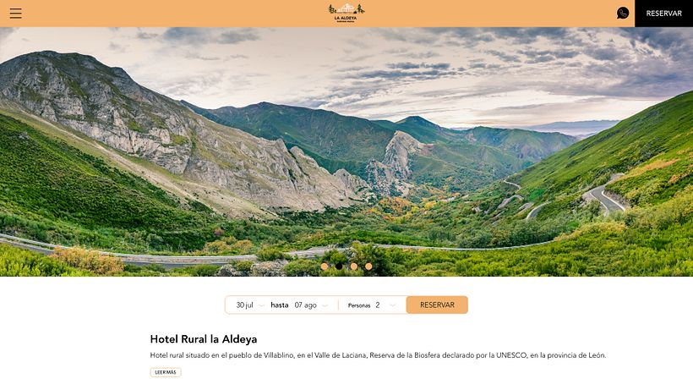The image size is (693, 390).
Task: Click orange RESERVAR button in booking bar
Action: coord(437,305)
